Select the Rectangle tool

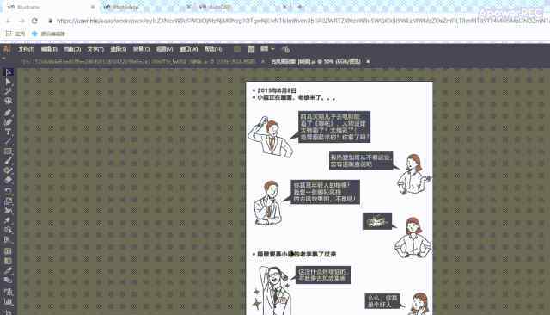tap(9, 151)
